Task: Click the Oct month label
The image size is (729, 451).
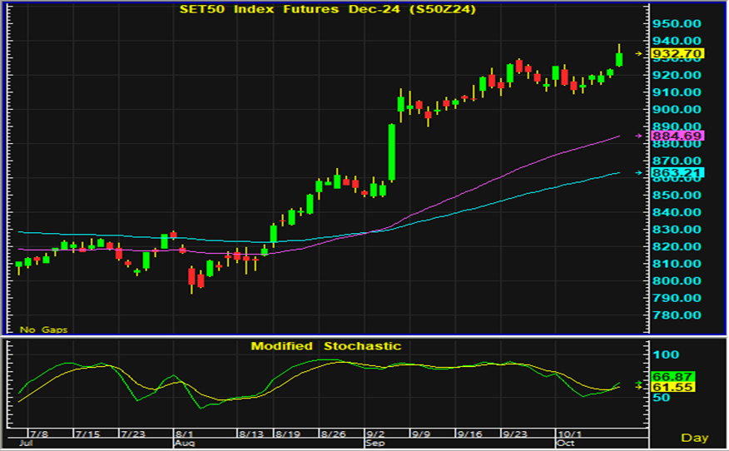Action: point(566,444)
